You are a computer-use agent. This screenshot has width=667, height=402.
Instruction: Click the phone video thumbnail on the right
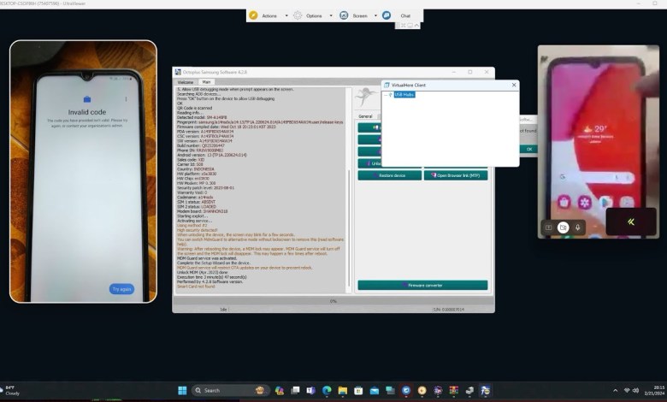pyautogui.click(x=598, y=142)
